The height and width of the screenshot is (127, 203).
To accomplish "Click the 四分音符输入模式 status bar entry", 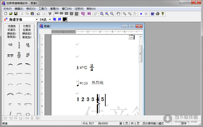I will [x=153, y=123].
